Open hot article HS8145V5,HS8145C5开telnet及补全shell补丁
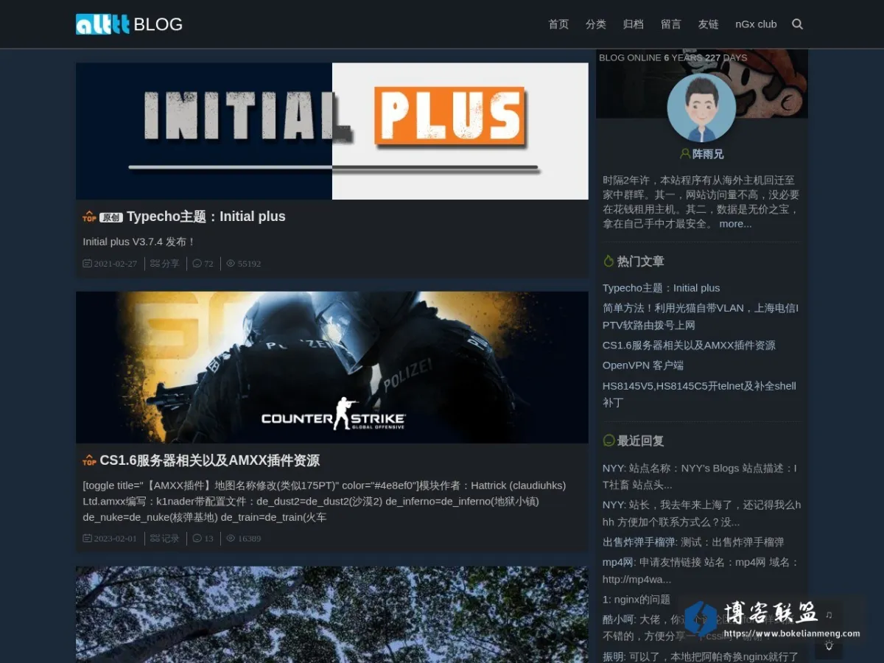The image size is (884, 663). click(x=700, y=394)
